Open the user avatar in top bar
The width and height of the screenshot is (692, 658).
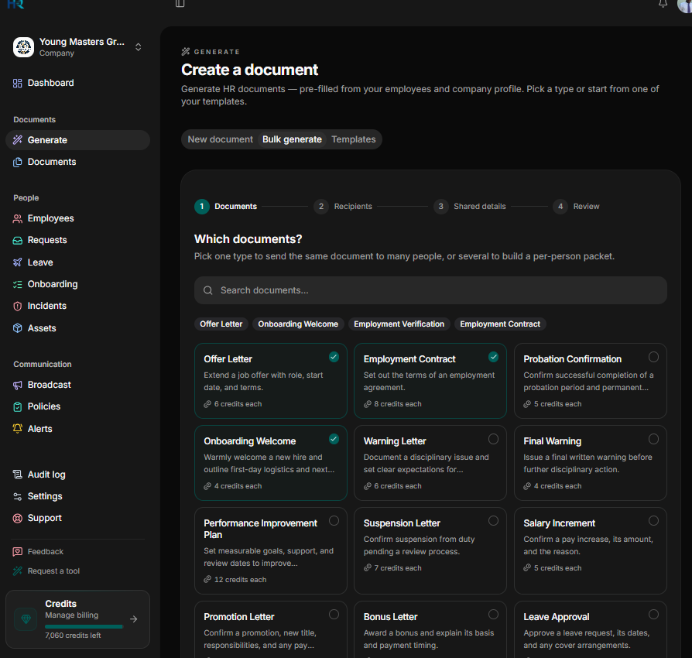pyautogui.click(x=684, y=5)
